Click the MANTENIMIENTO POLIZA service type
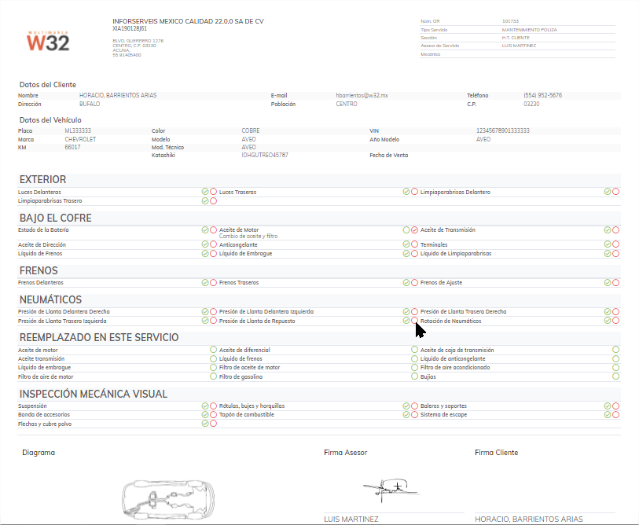 530,30
